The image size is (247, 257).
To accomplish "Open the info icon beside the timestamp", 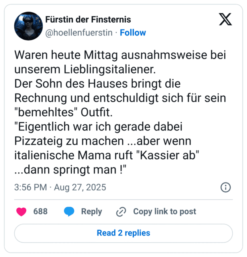I will coord(225,187).
